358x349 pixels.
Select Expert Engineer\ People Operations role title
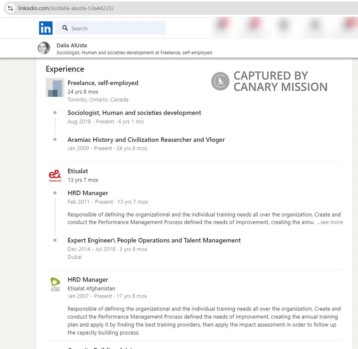tap(154, 240)
